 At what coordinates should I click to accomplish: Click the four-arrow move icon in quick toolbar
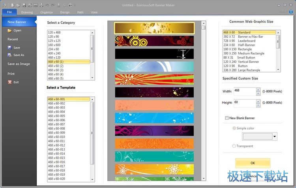pyautogui.click(x=41, y=5)
